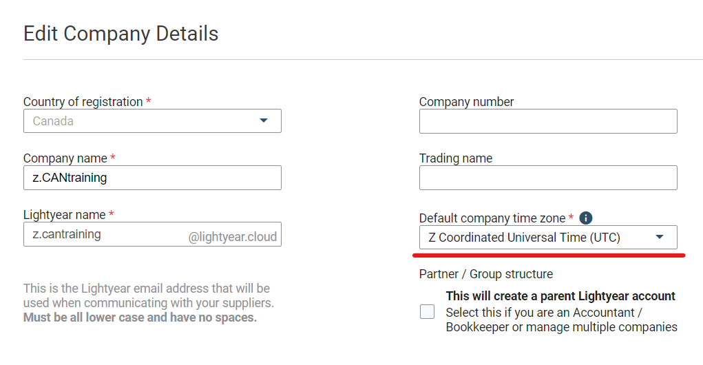Open the Country of registration dropdown

tap(152, 121)
